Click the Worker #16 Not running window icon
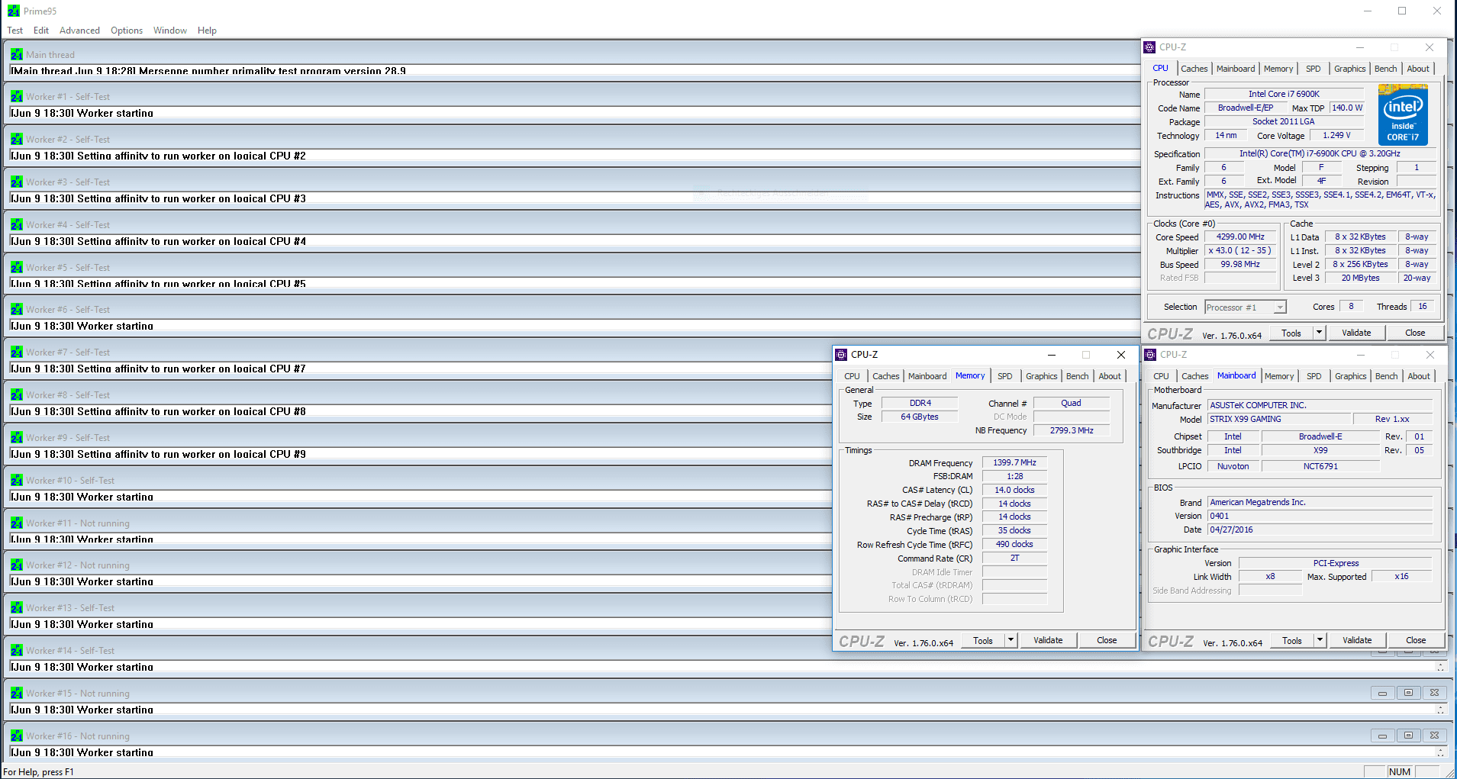 pos(17,736)
